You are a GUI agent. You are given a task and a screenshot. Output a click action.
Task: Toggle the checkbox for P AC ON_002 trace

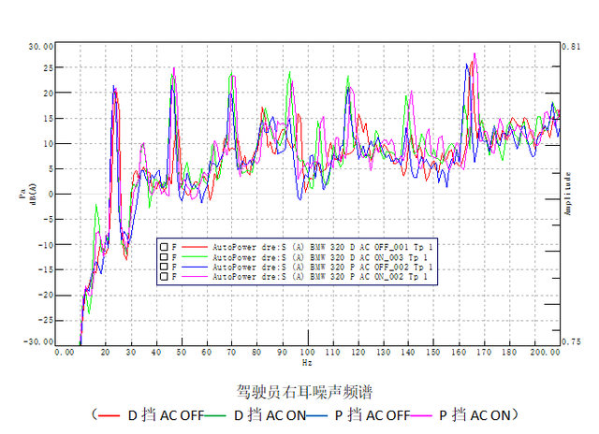[x=163, y=277]
